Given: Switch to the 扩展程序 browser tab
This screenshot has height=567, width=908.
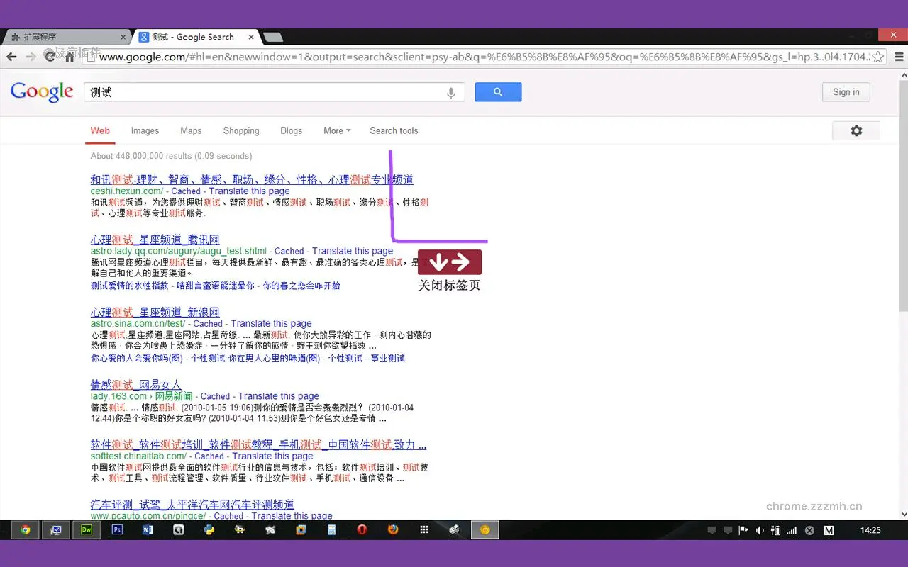Looking at the screenshot, I should tap(64, 36).
